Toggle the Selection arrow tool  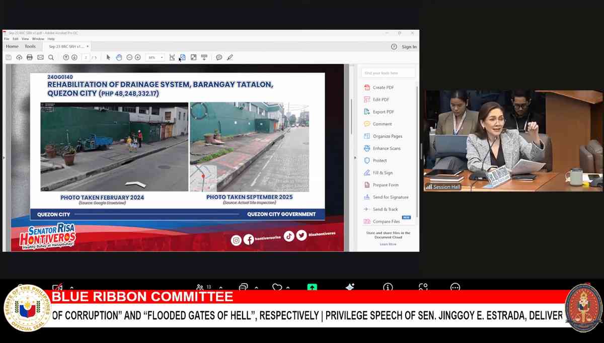point(107,57)
